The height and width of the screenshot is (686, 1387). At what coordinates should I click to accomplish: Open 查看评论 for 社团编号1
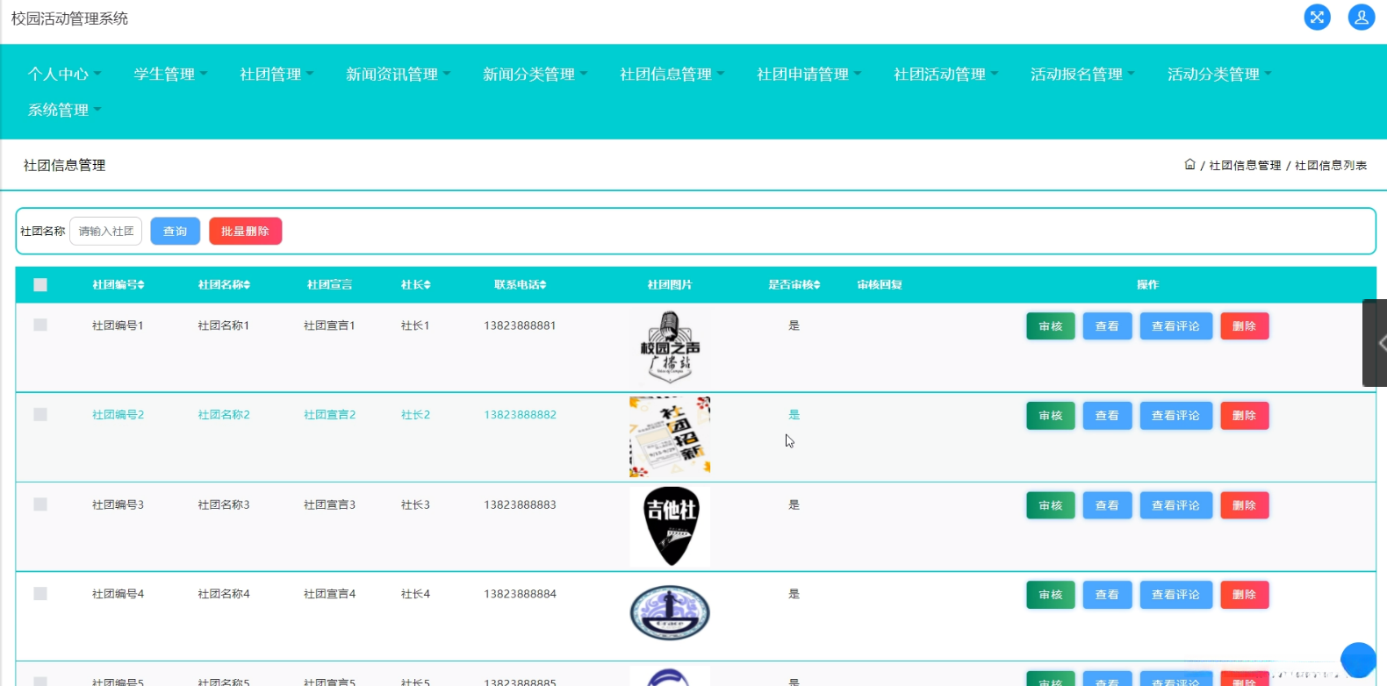1176,326
